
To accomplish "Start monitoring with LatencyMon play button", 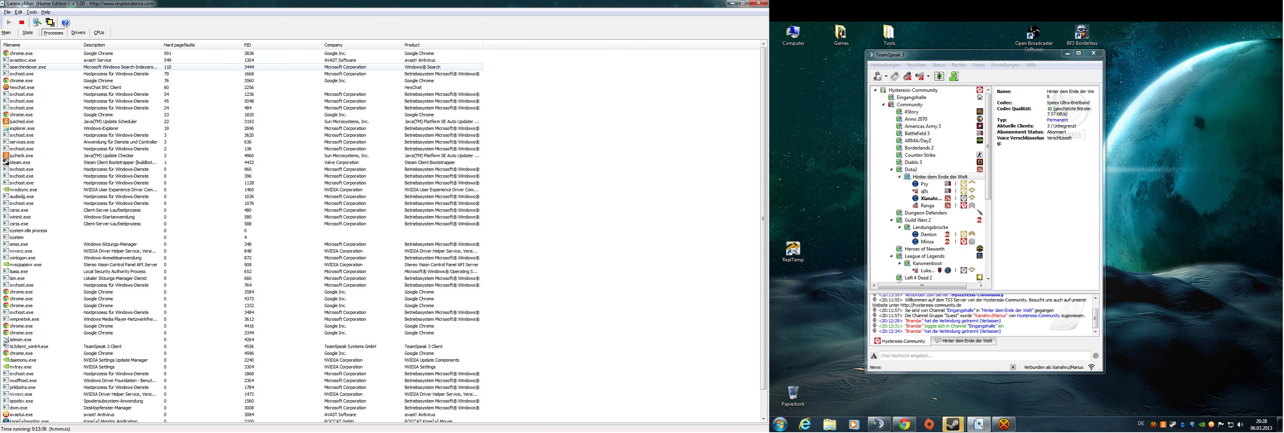I will point(9,22).
